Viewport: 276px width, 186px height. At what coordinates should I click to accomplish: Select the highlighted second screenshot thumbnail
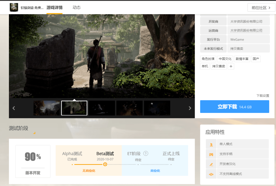point(74,108)
